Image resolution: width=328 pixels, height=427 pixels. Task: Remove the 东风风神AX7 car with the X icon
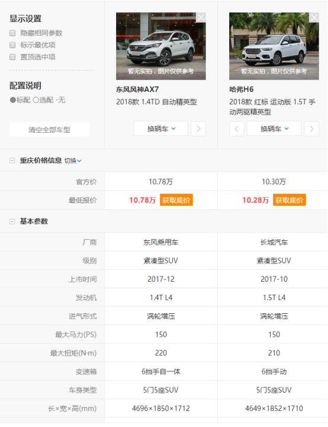coord(201,18)
